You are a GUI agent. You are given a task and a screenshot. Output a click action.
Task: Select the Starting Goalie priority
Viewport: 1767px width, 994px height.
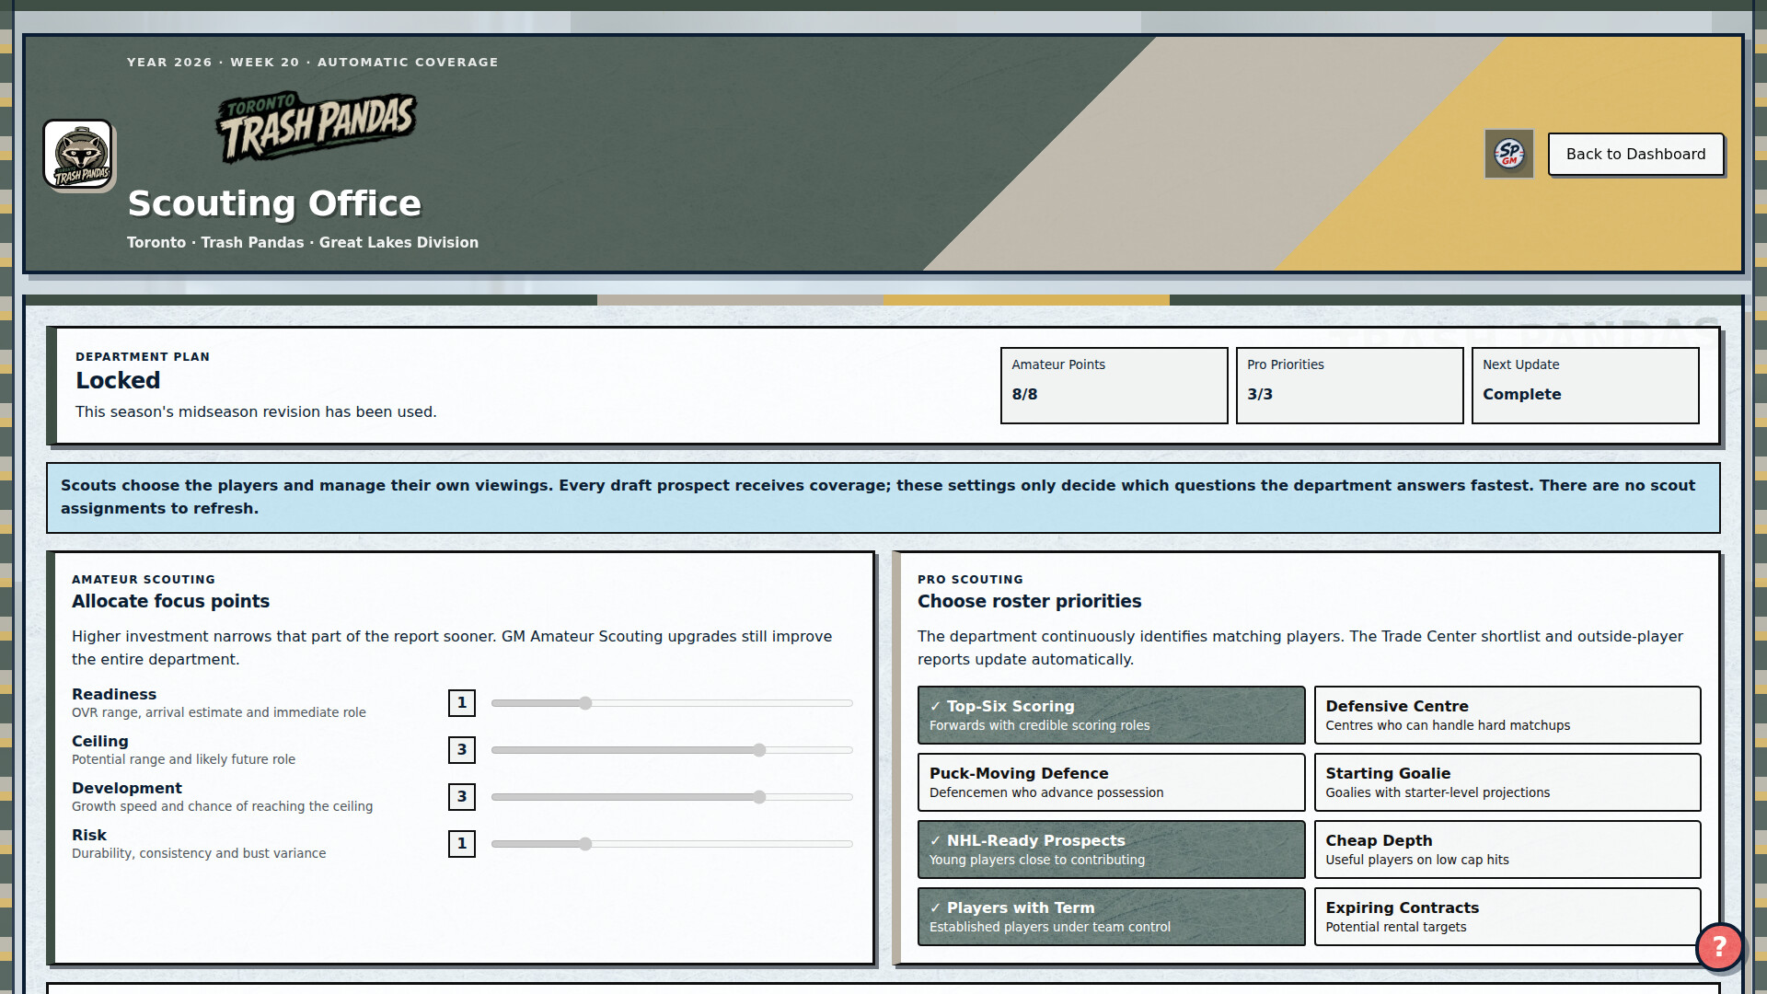click(x=1507, y=782)
